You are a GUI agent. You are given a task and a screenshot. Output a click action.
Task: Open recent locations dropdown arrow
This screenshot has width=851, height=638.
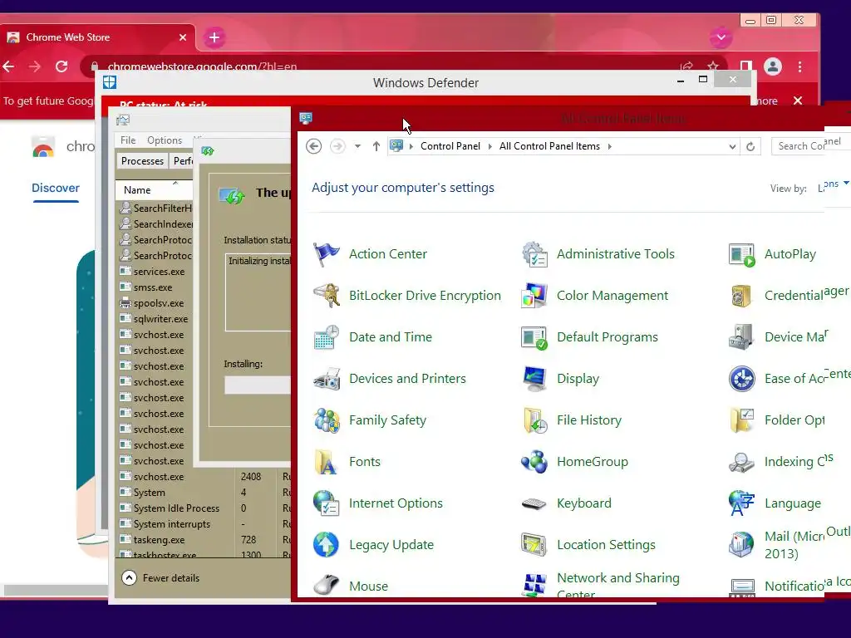[357, 146]
